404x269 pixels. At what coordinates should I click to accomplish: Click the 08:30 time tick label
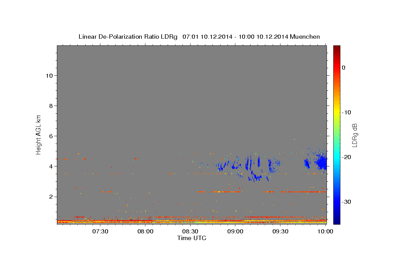(190, 231)
